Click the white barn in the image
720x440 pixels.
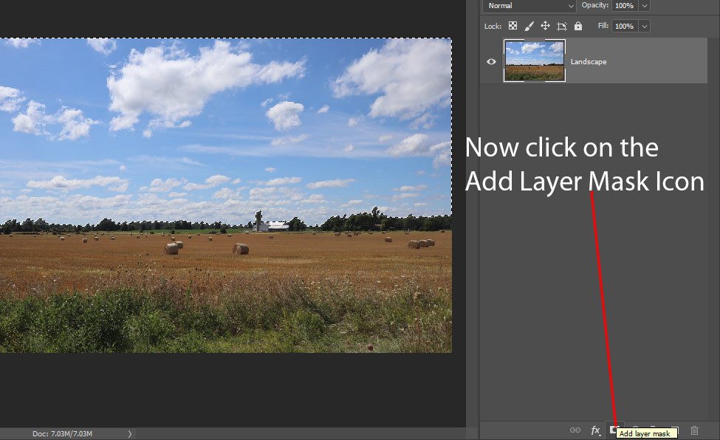(276, 226)
